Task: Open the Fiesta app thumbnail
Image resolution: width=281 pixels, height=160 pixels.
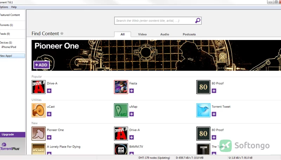Action: 121,87
